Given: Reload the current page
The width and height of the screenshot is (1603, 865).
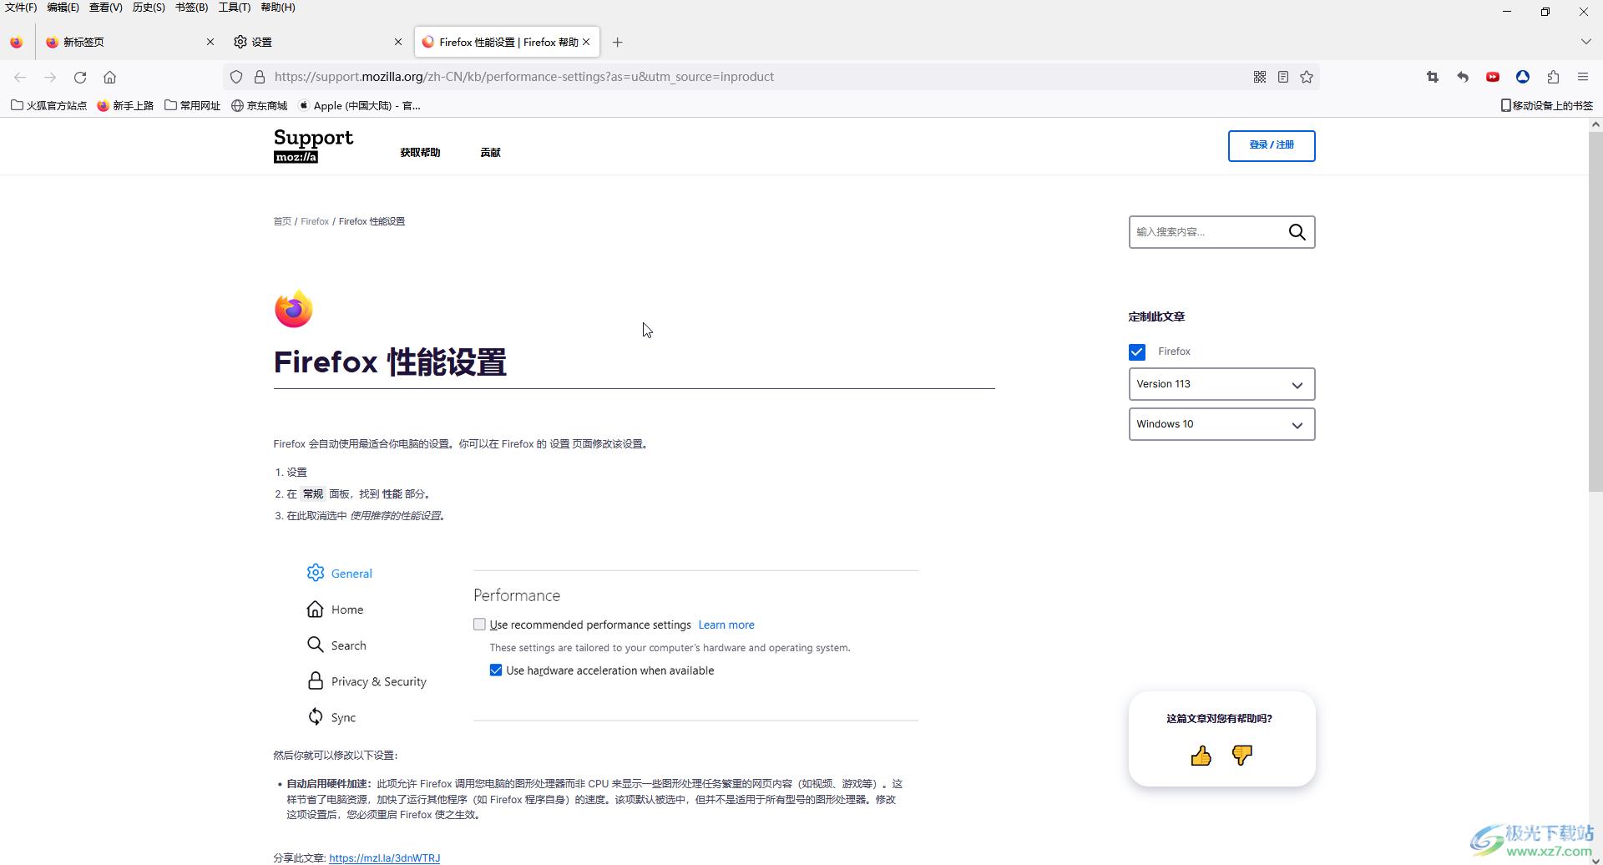Looking at the screenshot, I should pyautogui.click(x=80, y=77).
